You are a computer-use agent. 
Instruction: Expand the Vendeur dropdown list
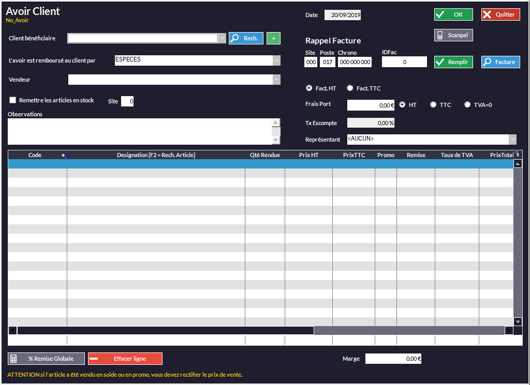point(276,80)
